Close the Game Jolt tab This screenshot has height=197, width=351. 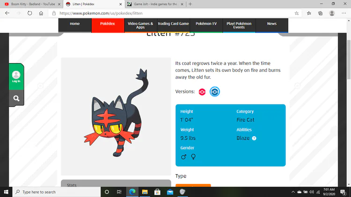[182, 4]
